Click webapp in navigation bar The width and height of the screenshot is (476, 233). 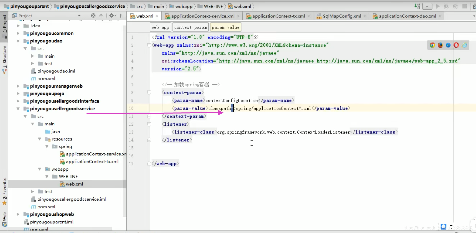(x=181, y=6)
